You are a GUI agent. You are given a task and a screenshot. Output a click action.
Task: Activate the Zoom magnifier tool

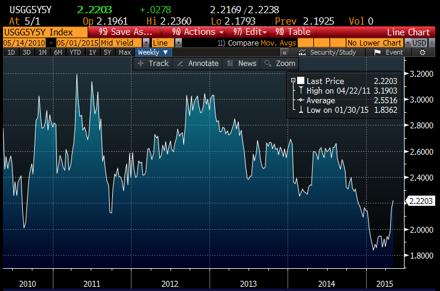281,64
